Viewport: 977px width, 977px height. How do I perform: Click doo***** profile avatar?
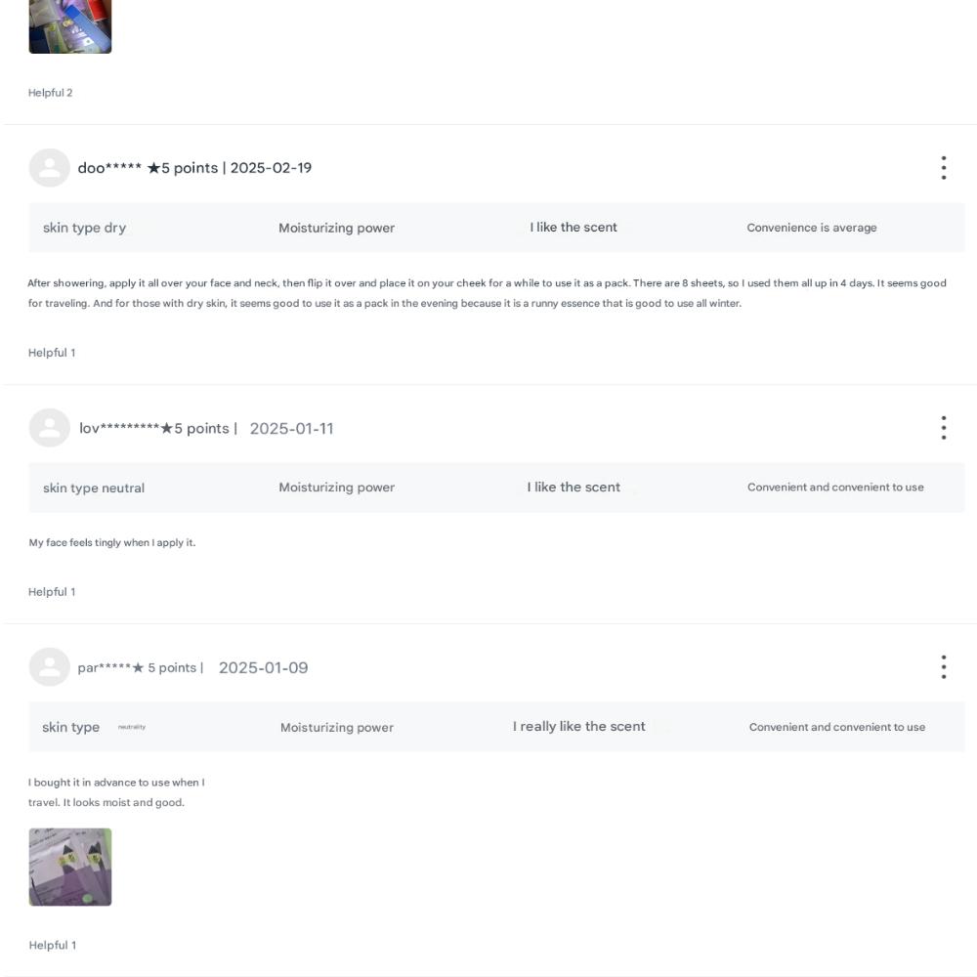click(x=49, y=168)
